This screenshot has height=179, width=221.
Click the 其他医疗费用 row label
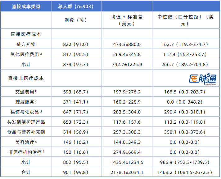point(26,54)
